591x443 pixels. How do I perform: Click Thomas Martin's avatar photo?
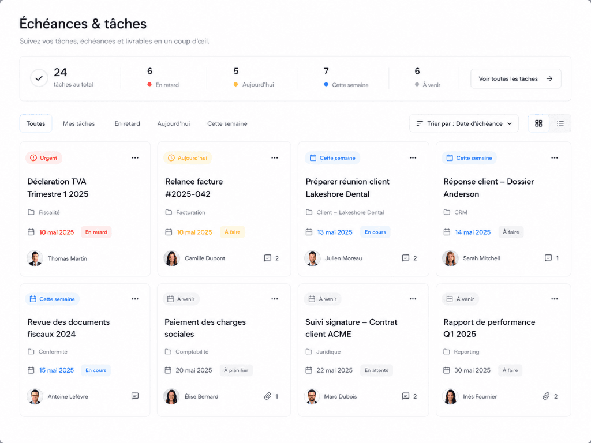point(35,258)
